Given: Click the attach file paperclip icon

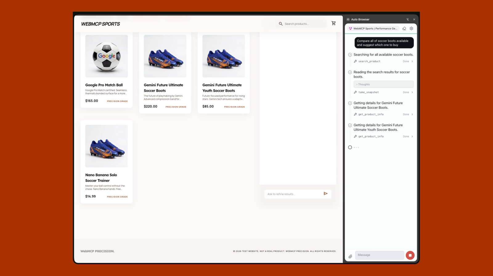Looking at the screenshot, I should pyautogui.click(x=350, y=256).
